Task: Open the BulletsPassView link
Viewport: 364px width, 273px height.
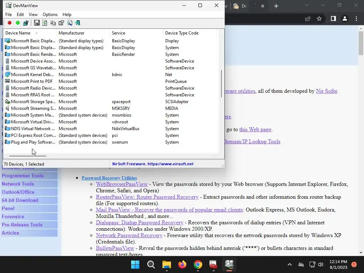Action: click(x=115, y=248)
